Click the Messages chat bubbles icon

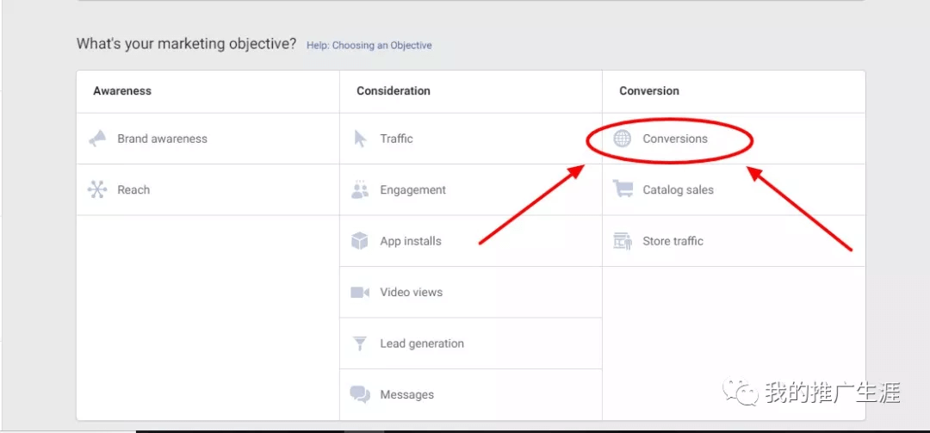point(360,394)
